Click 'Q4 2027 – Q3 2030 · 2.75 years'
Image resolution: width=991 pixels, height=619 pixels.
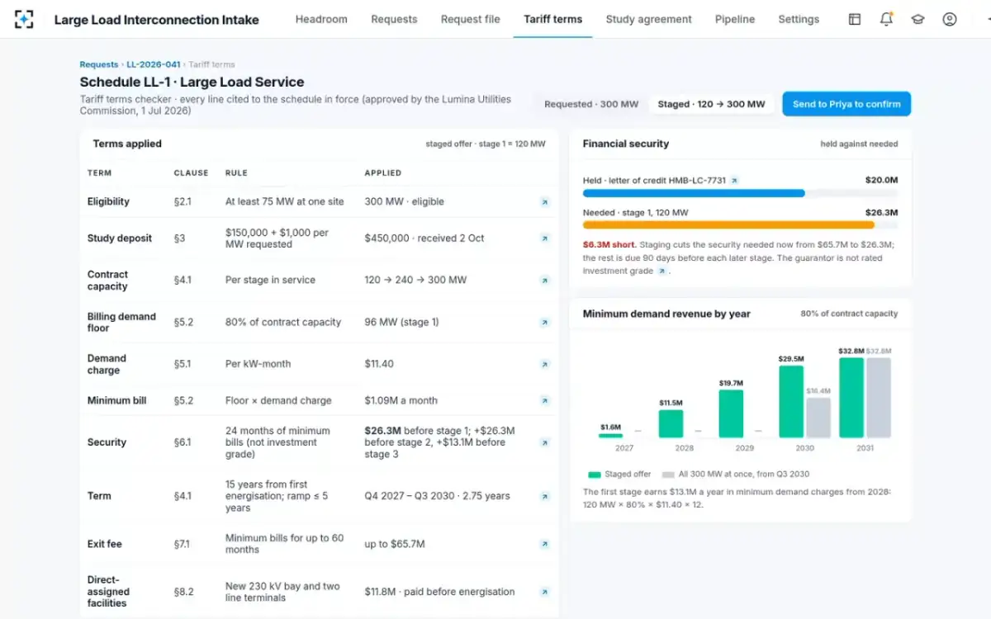point(437,496)
